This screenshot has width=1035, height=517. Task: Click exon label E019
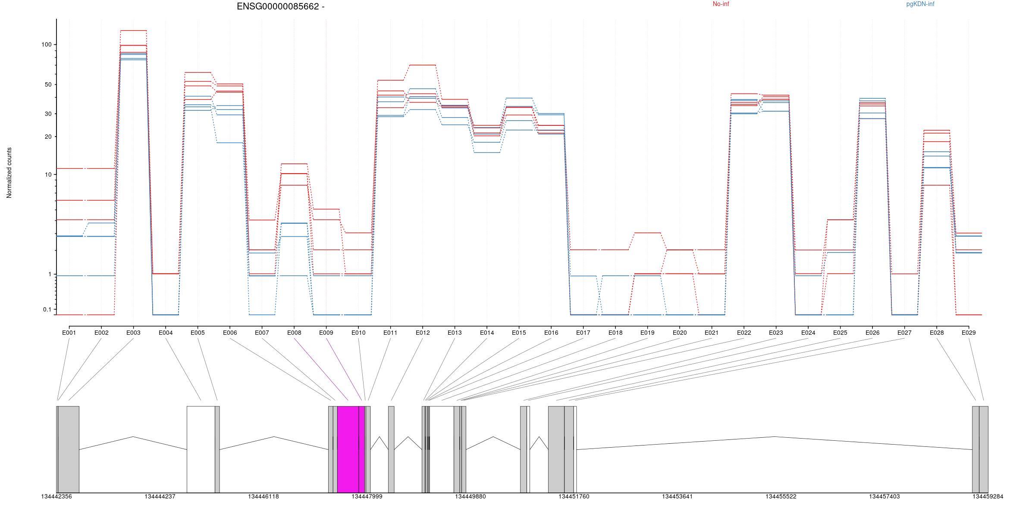[647, 333]
